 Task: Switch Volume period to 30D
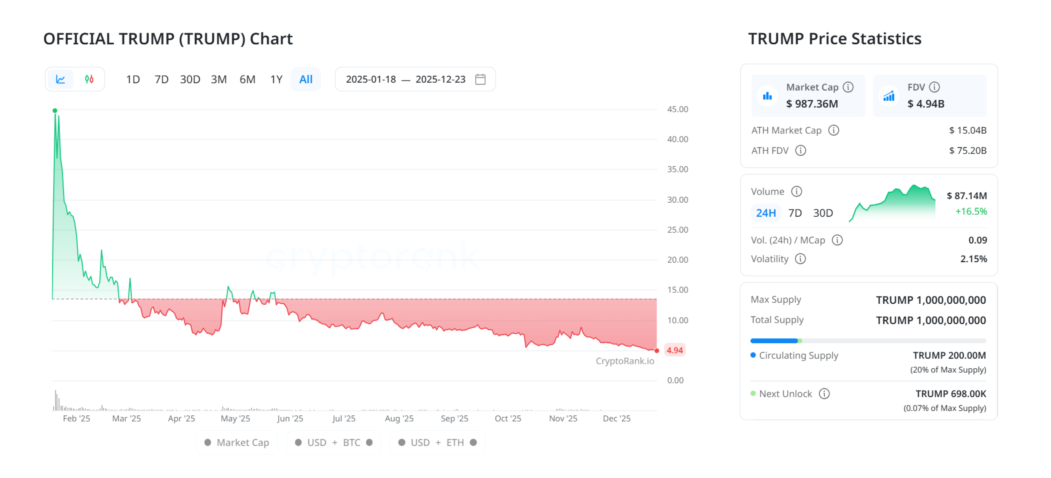coord(822,213)
